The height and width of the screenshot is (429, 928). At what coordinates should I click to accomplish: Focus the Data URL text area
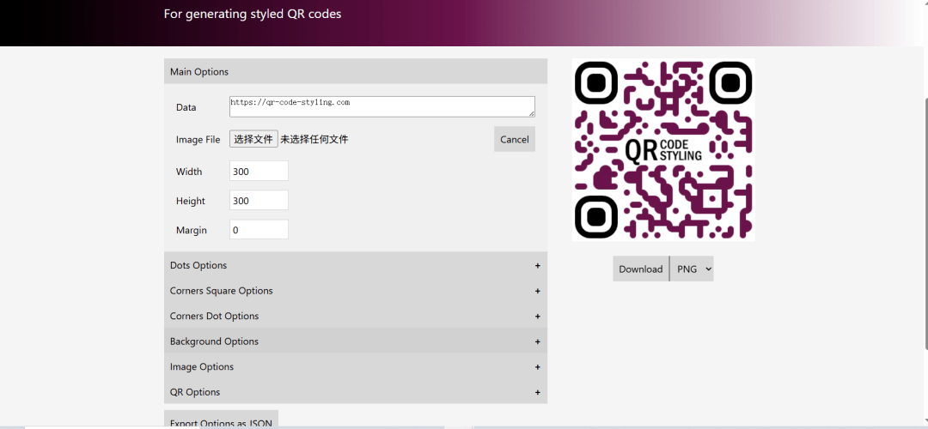381,106
